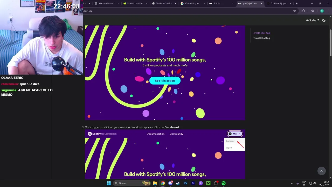The height and width of the screenshot is (187, 332).
Task: Open the Chrome extensions puzzle icon
Action: pyautogui.click(x=303, y=11)
